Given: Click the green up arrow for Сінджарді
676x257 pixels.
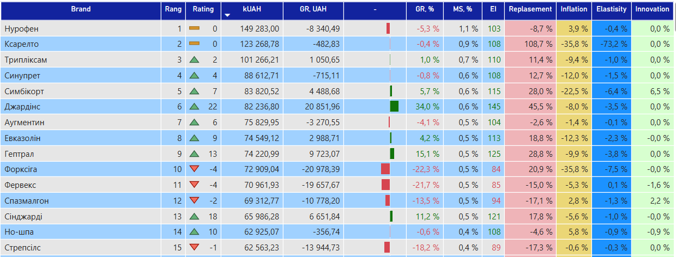Looking at the screenshot, I should point(194,217).
